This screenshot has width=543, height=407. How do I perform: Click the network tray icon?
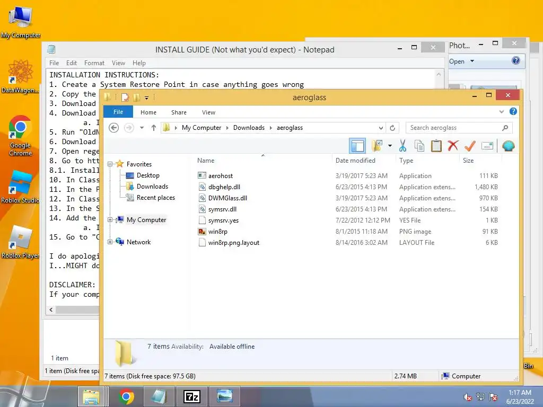tap(480, 397)
